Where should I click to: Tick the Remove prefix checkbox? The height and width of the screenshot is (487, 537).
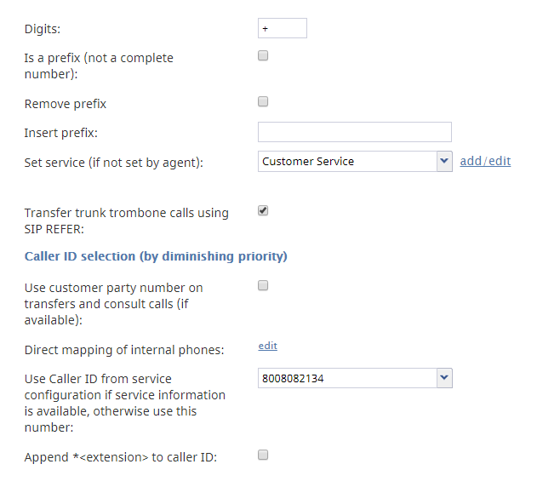[263, 101]
